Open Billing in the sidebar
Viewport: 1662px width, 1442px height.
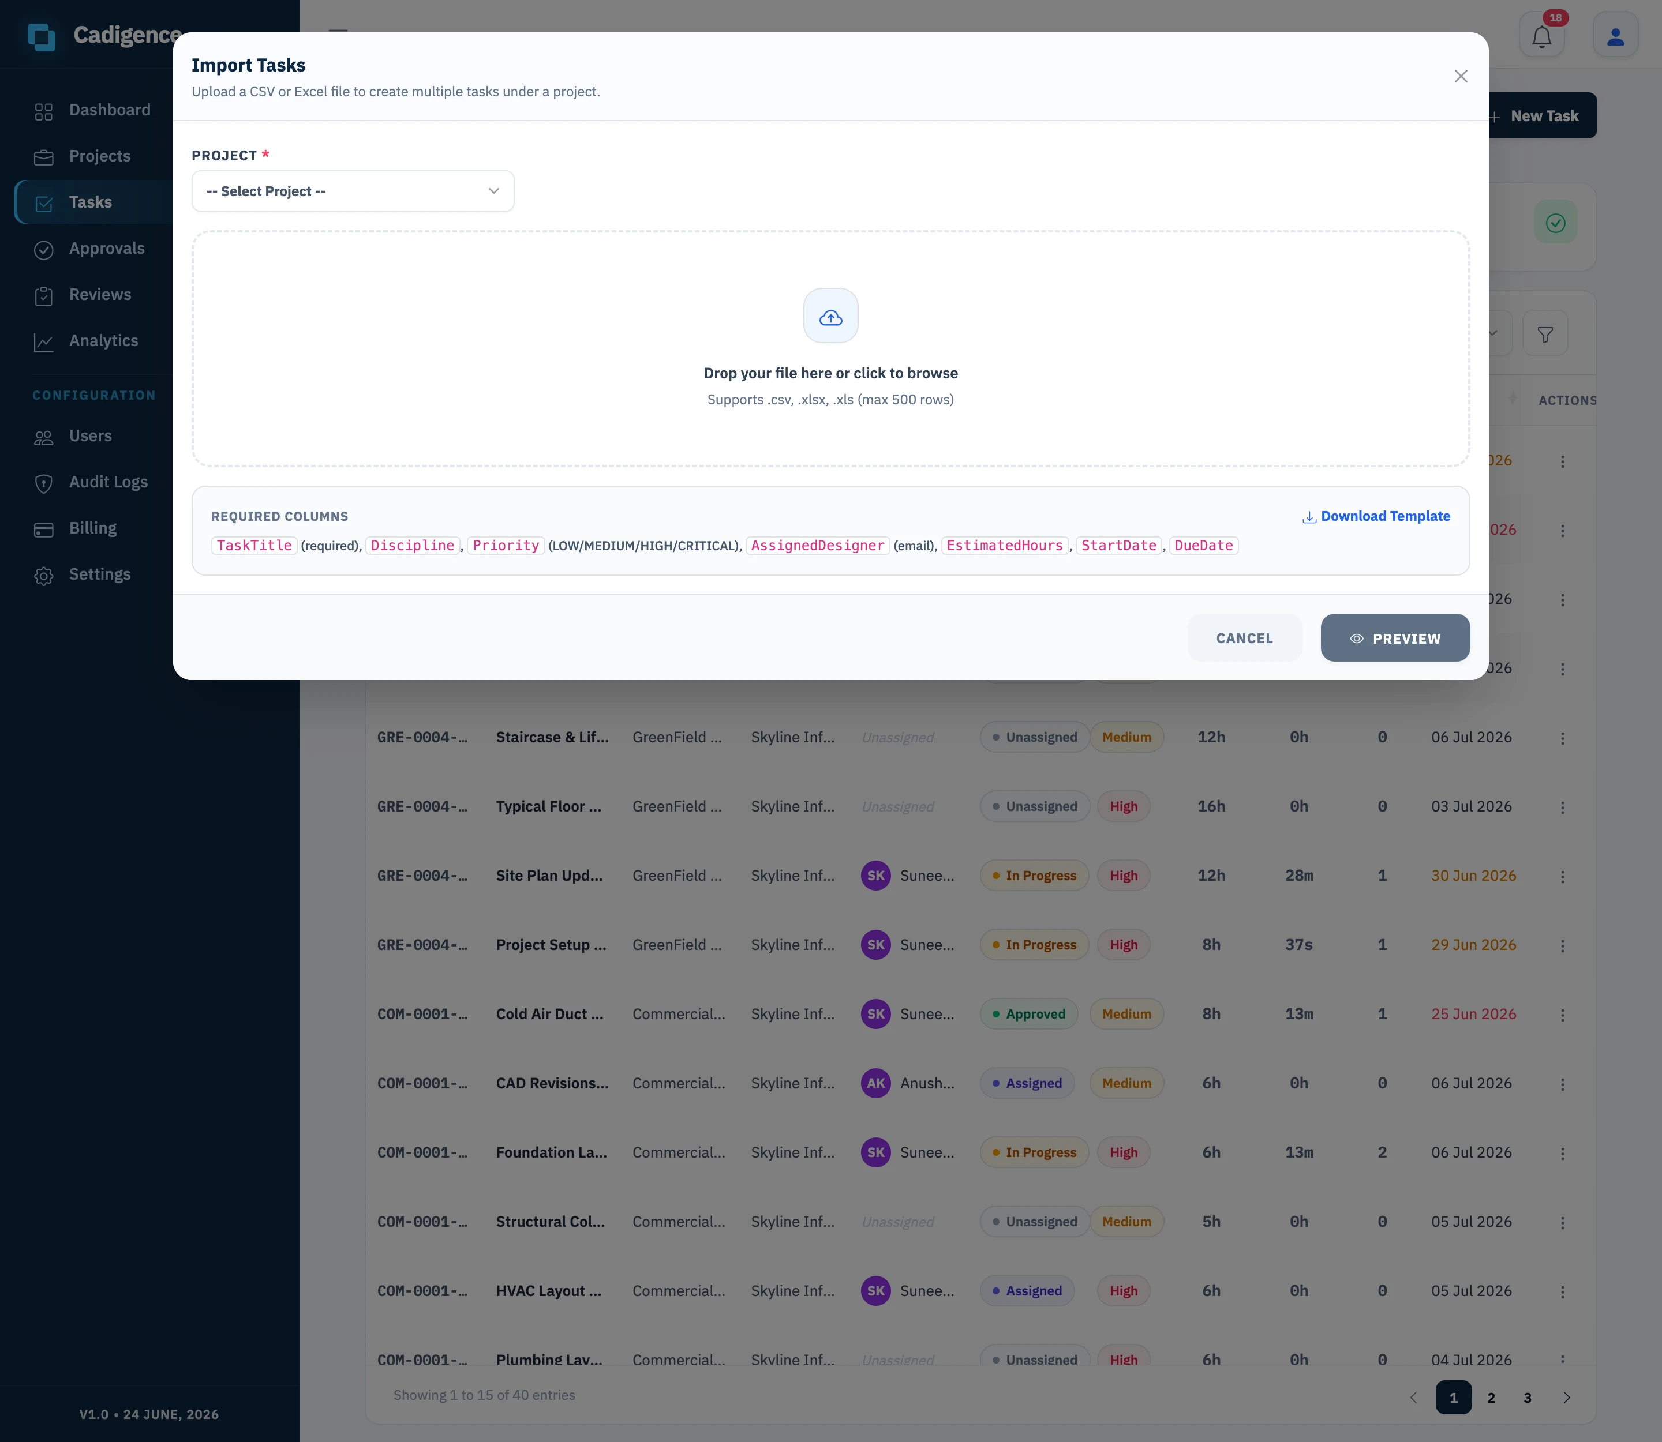click(93, 529)
